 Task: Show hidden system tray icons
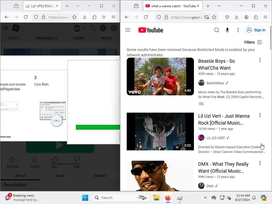[x=205, y=198]
